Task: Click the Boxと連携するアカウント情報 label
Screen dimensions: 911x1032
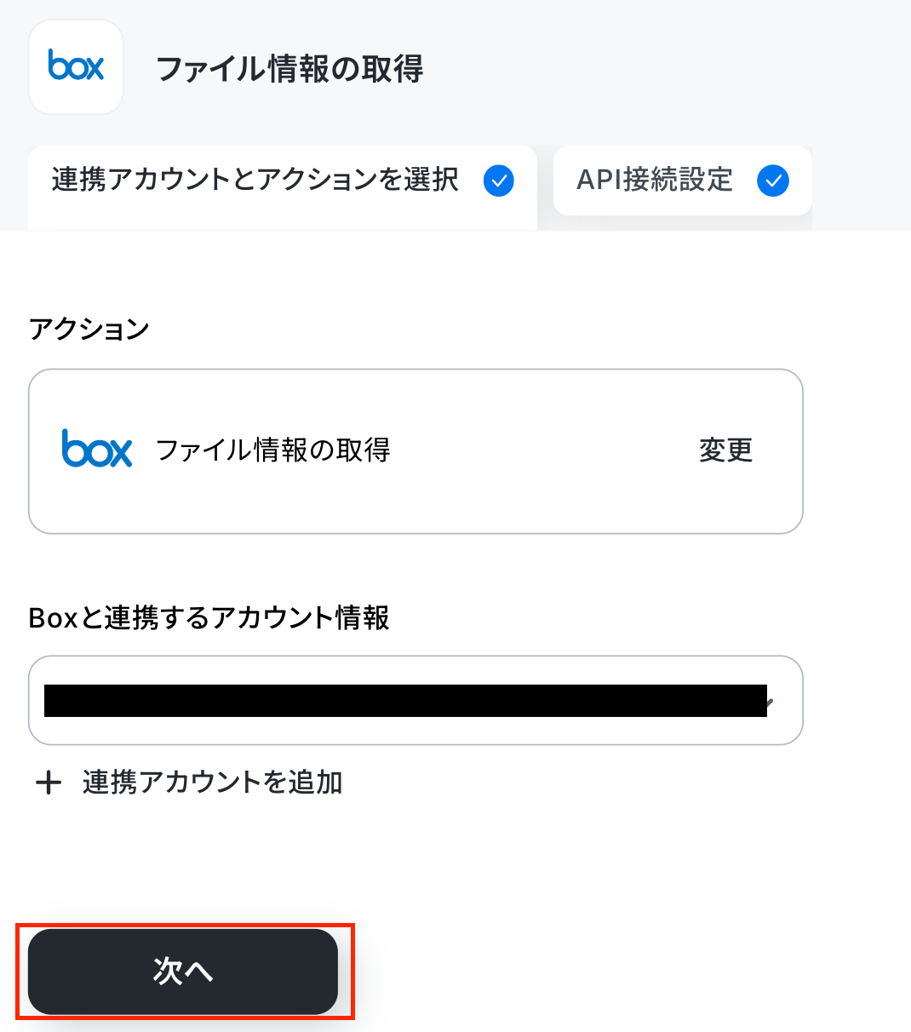Action: [x=209, y=617]
